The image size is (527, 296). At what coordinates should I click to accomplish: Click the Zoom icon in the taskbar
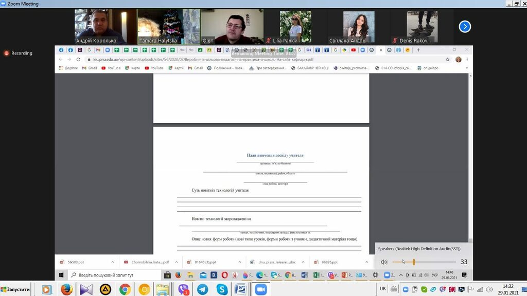coord(260,289)
